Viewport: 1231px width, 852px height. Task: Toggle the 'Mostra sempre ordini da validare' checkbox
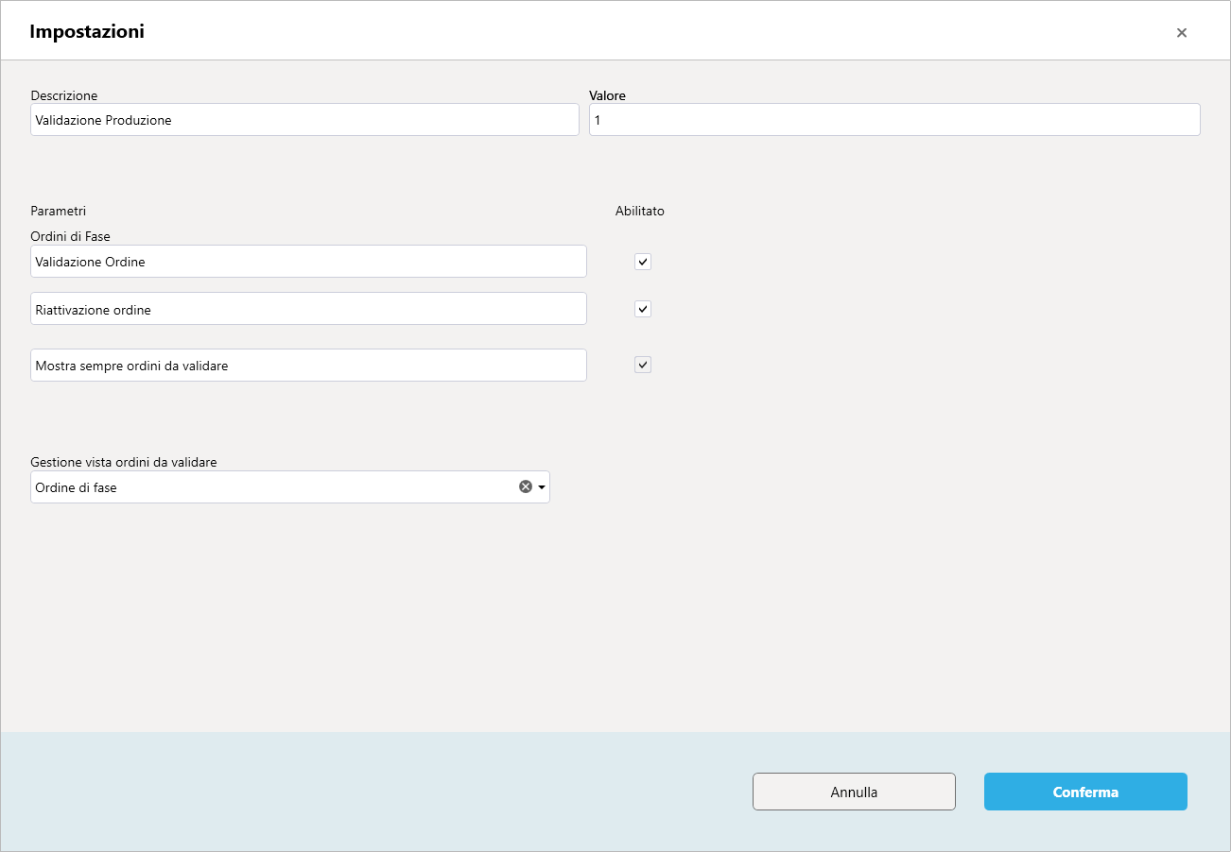pos(643,365)
